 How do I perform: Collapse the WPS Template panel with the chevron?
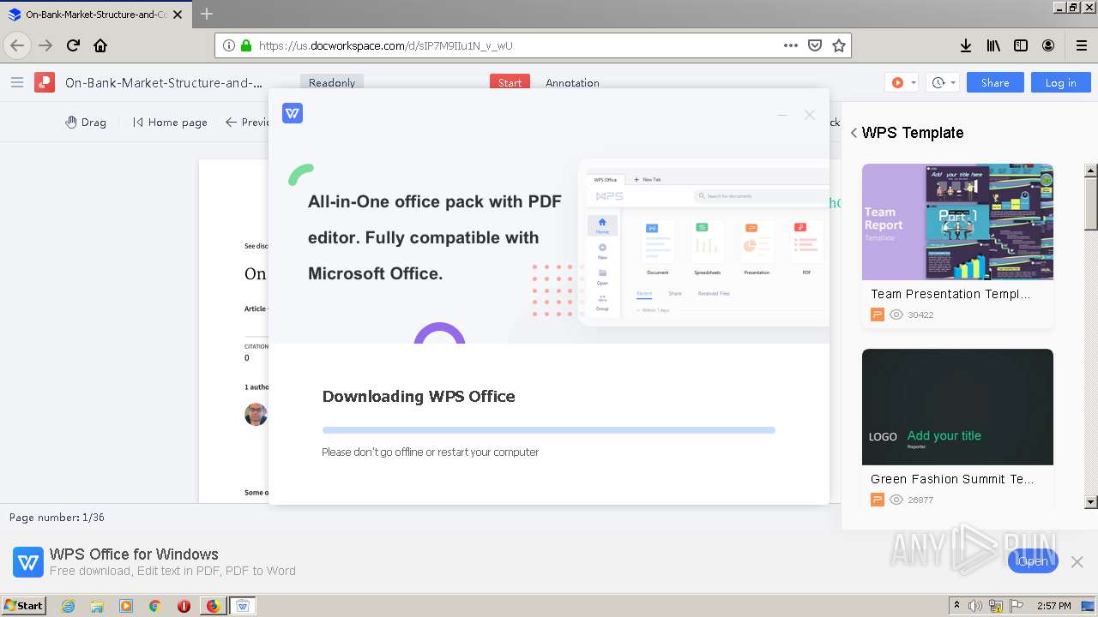pyautogui.click(x=854, y=133)
